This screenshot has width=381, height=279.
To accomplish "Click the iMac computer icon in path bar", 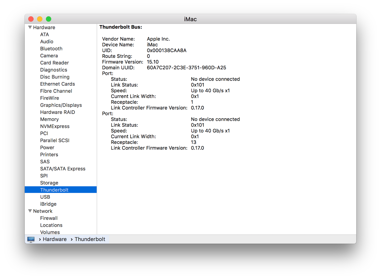I will point(31,239).
